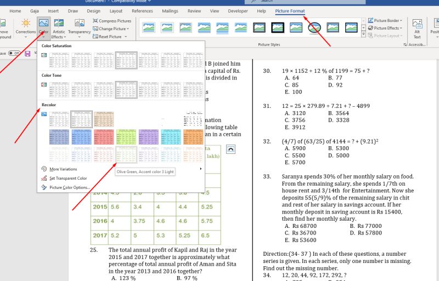Expand the Reset Picture dropdown arrow
The width and height of the screenshot is (439, 281).
point(126,37)
